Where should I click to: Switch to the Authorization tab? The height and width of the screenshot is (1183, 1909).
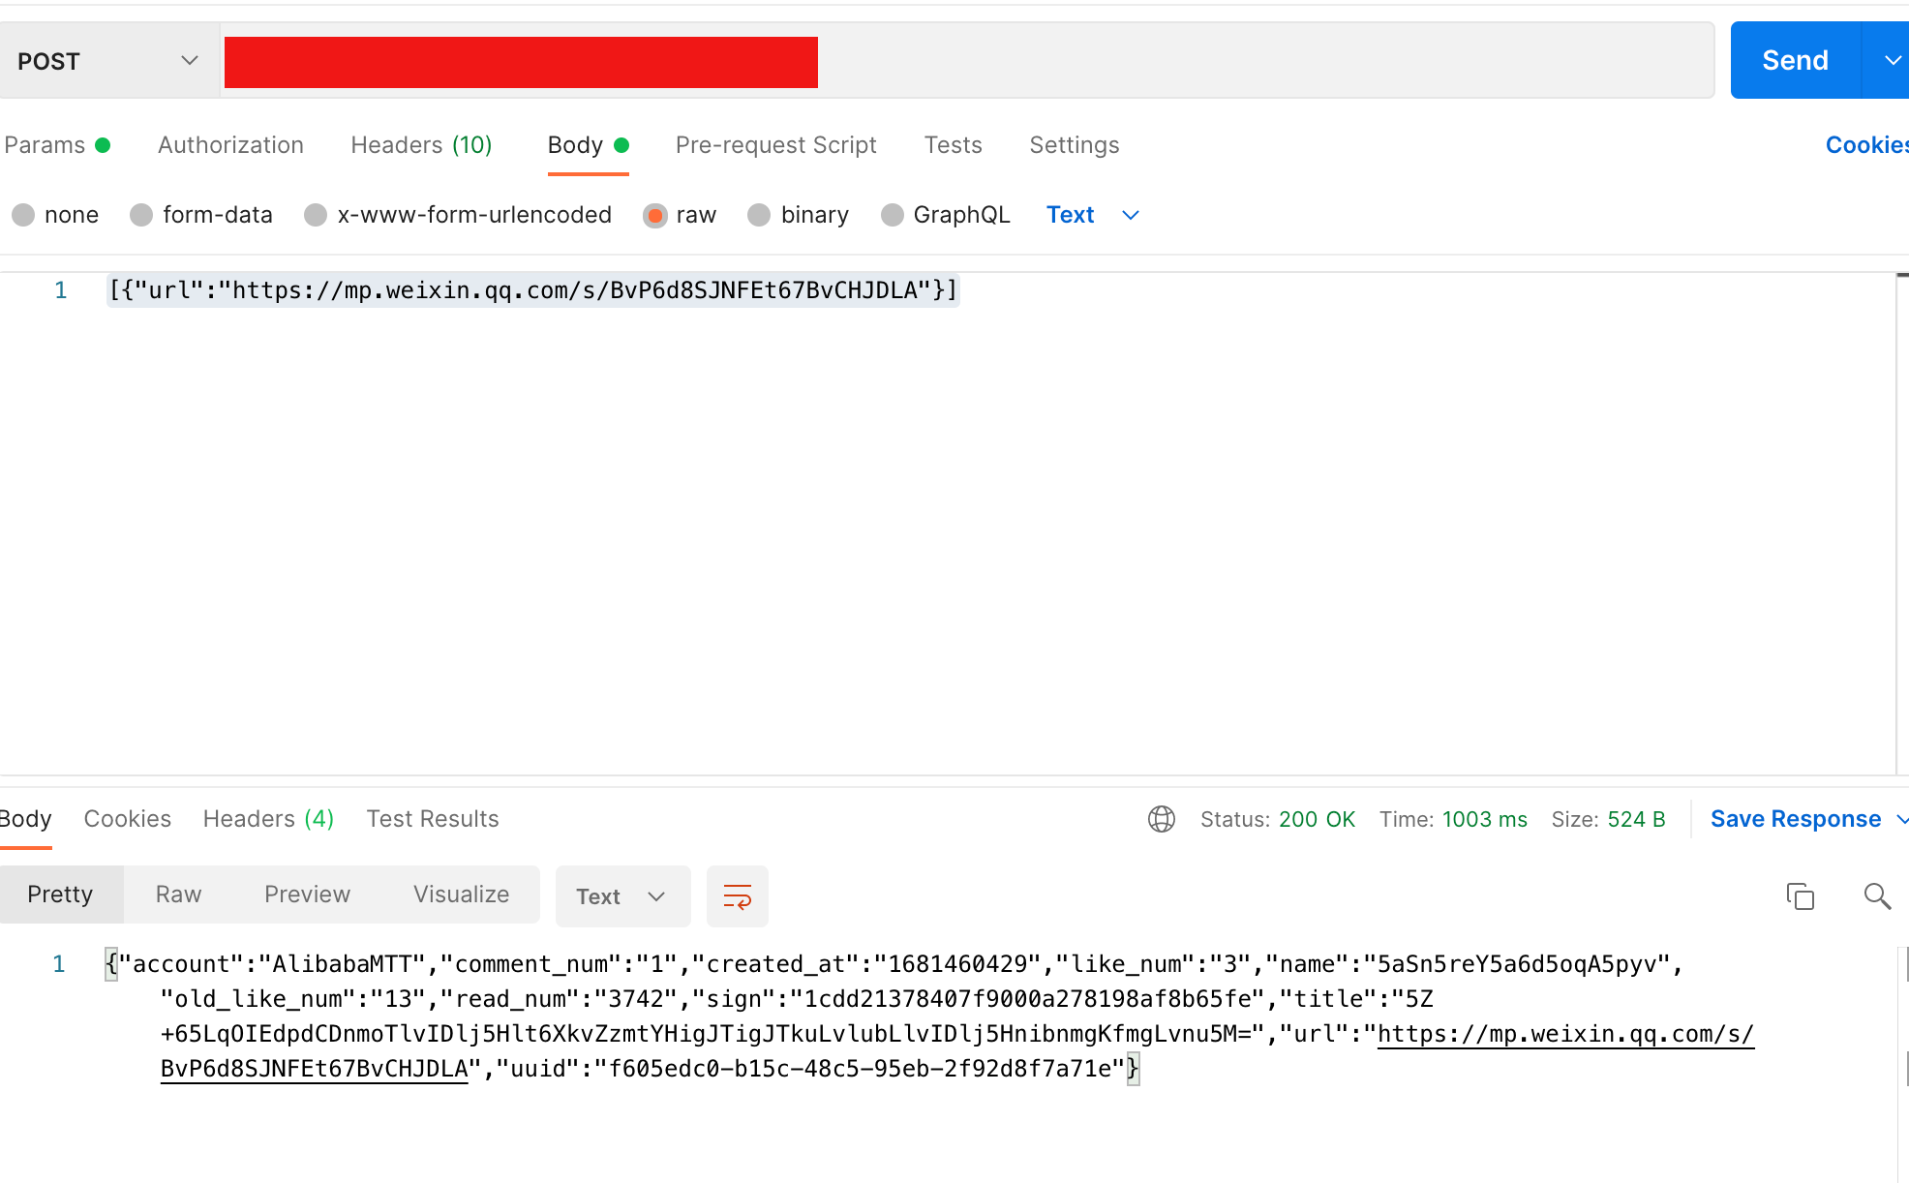pos(230,145)
